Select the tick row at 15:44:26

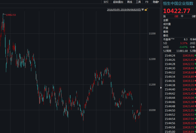pos(179,60)
